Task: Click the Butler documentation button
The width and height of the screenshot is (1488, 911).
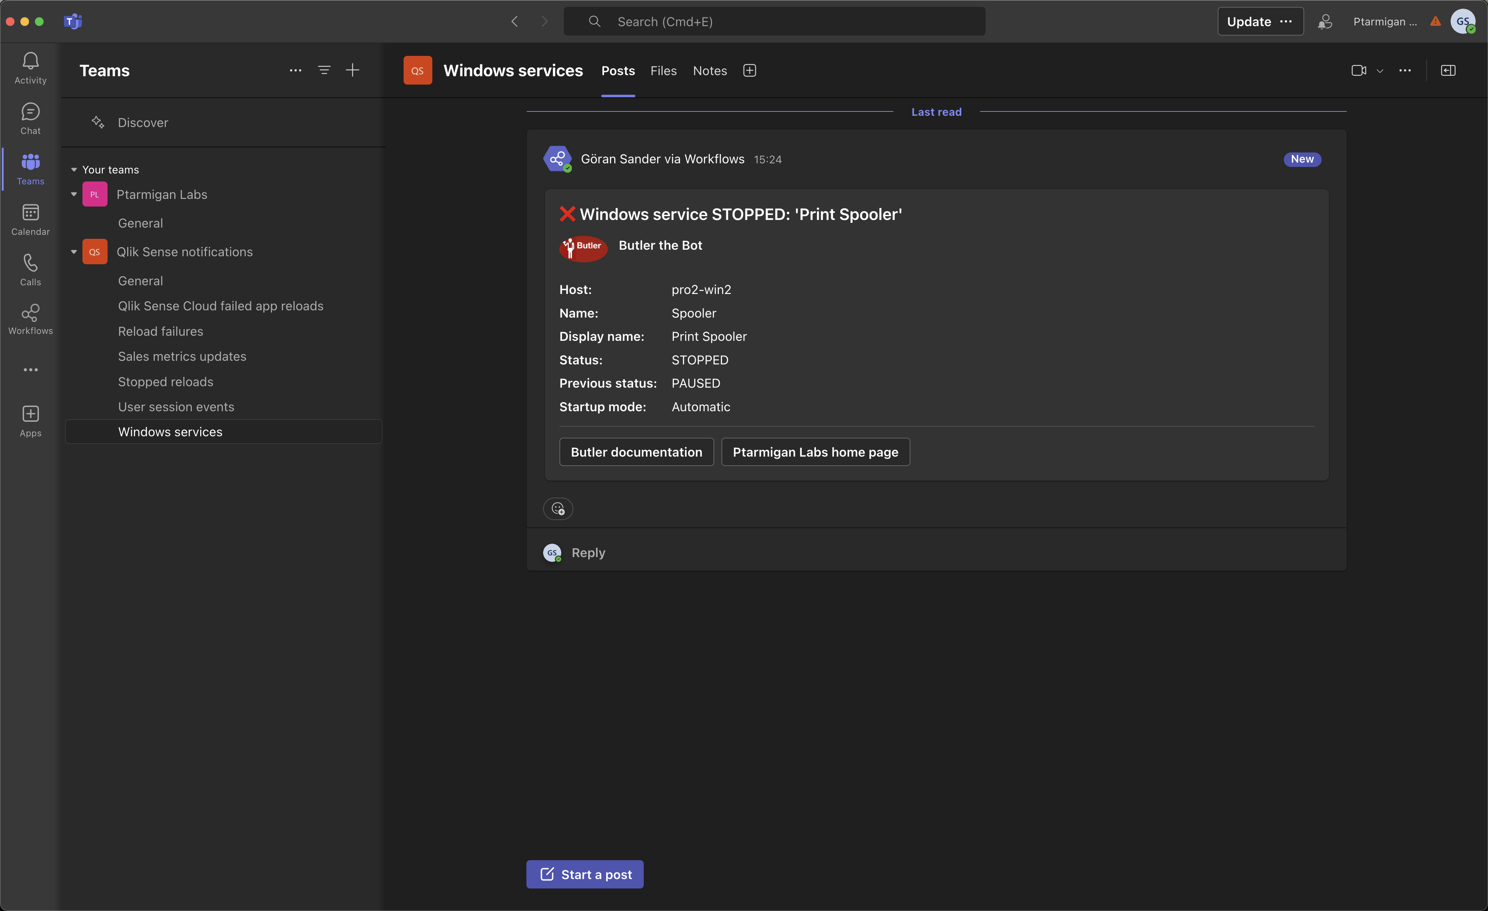Action: click(636, 452)
